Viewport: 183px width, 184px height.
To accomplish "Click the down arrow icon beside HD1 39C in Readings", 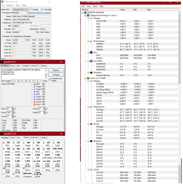I will click(35, 92).
